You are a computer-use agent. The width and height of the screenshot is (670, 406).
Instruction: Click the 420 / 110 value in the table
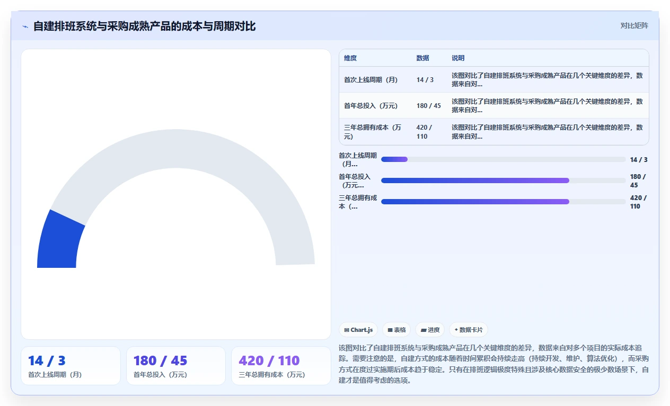click(425, 132)
